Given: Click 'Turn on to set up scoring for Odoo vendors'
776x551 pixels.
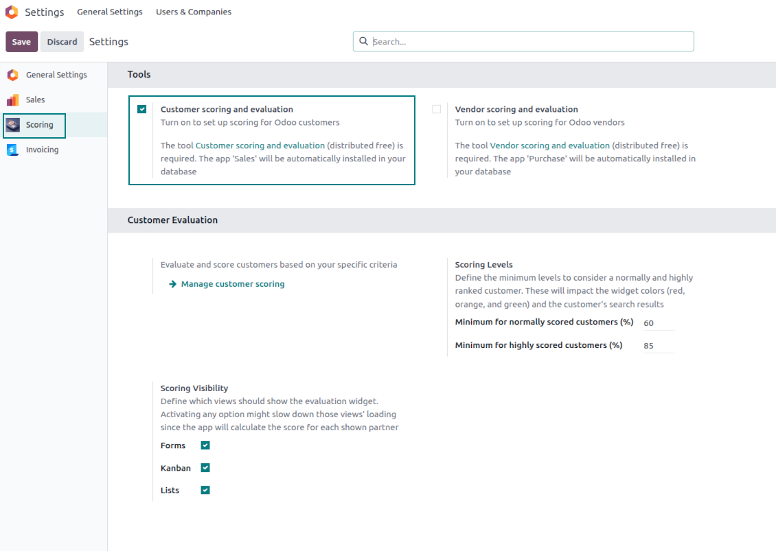Looking at the screenshot, I should click(540, 122).
